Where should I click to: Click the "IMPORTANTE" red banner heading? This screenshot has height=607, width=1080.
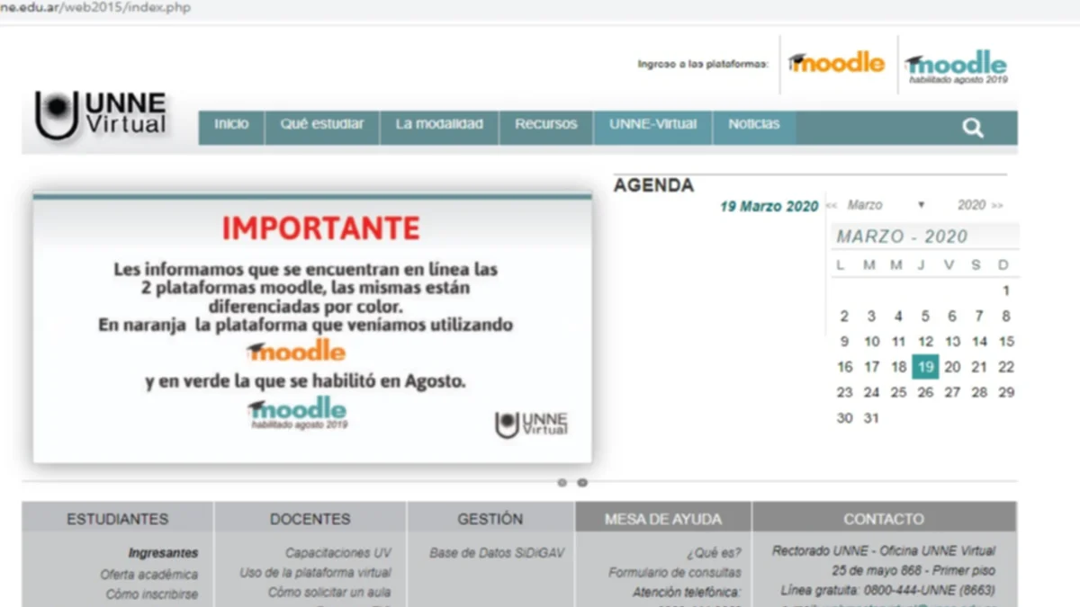(x=321, y=228)
